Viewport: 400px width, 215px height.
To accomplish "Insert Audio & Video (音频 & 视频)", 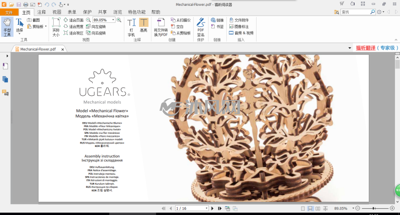I will [x=241, y=33].
